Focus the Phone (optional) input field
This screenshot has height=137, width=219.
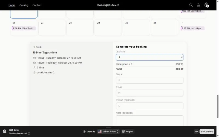click(149, 106)
